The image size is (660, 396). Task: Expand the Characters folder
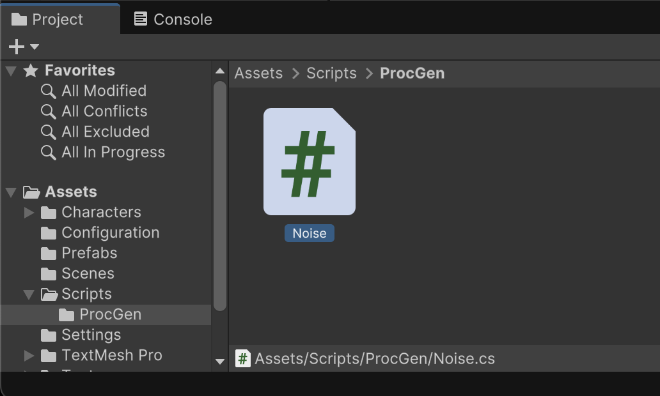tap(29, 212)
